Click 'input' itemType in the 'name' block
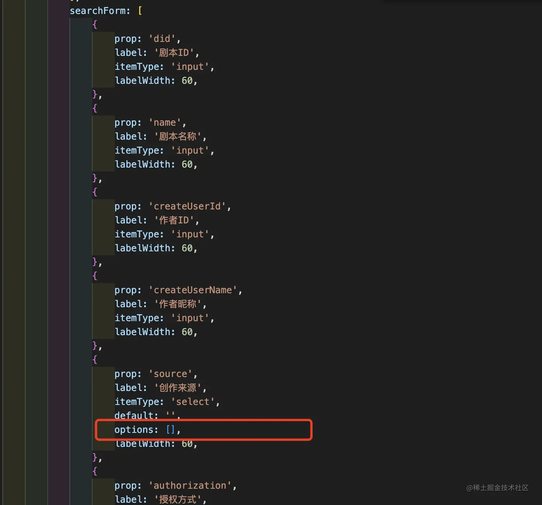This screenshot has height=505, width=542. [190, 150]
